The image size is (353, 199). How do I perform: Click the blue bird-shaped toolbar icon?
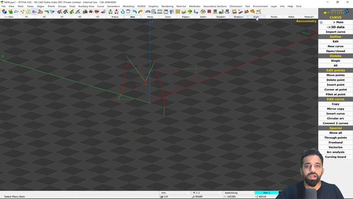point(52,12)
